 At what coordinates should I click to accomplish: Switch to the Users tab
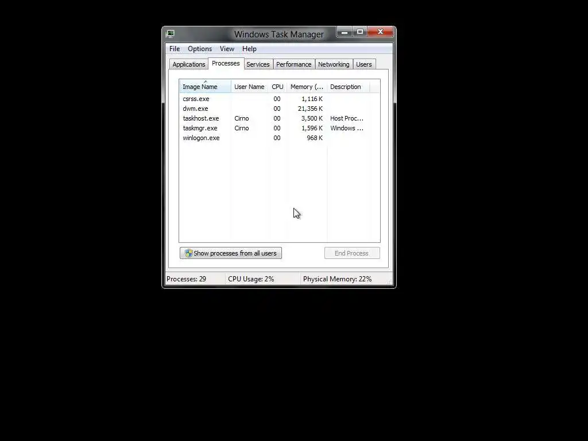(x=363, y=64)
